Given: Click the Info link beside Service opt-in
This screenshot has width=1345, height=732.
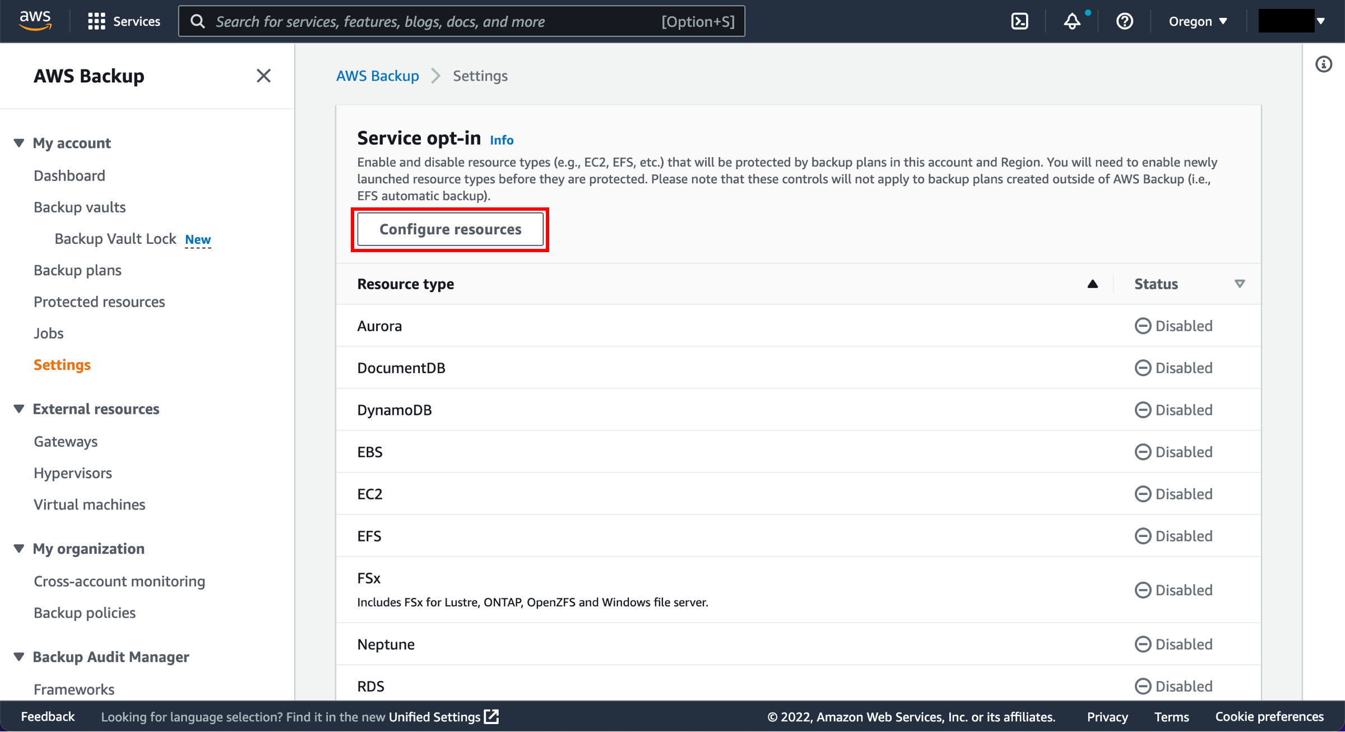Looking at the screenshot, I should (502, 140).
